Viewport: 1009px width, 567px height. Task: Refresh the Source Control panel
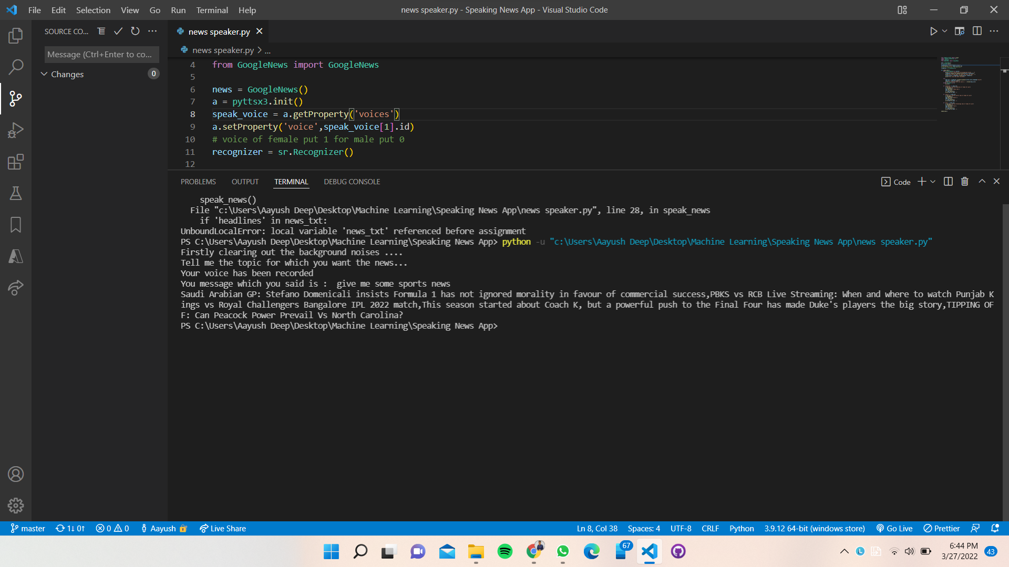135,31
